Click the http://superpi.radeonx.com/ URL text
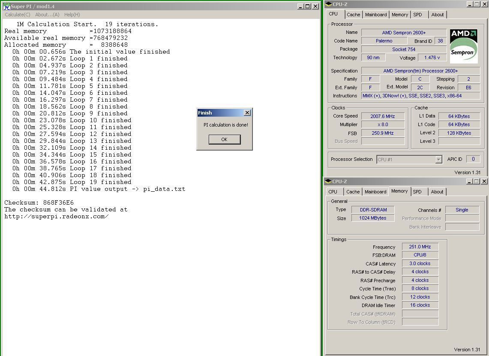 (57, 217)
